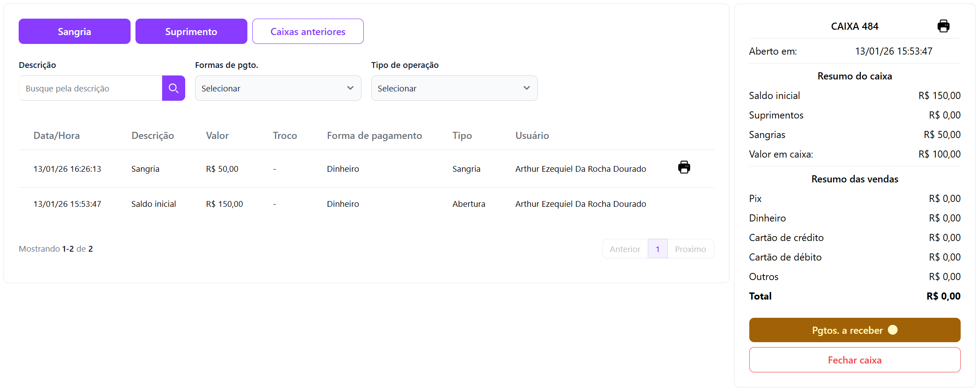Open the Caixas anteriores view

coord(308,32)
